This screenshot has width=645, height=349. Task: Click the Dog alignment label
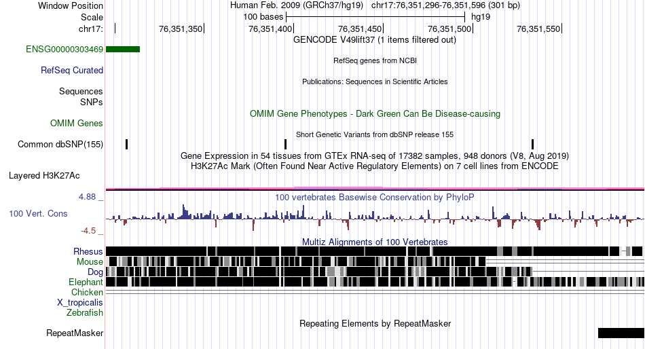tap(95, 272)
